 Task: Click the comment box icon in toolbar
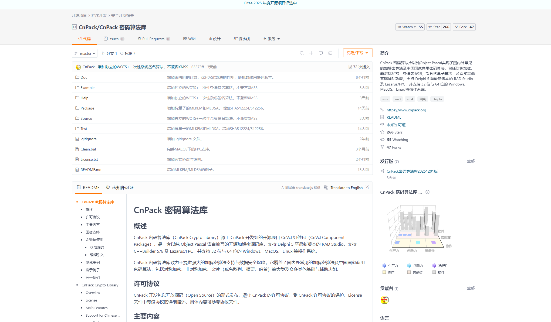(330, 53)
